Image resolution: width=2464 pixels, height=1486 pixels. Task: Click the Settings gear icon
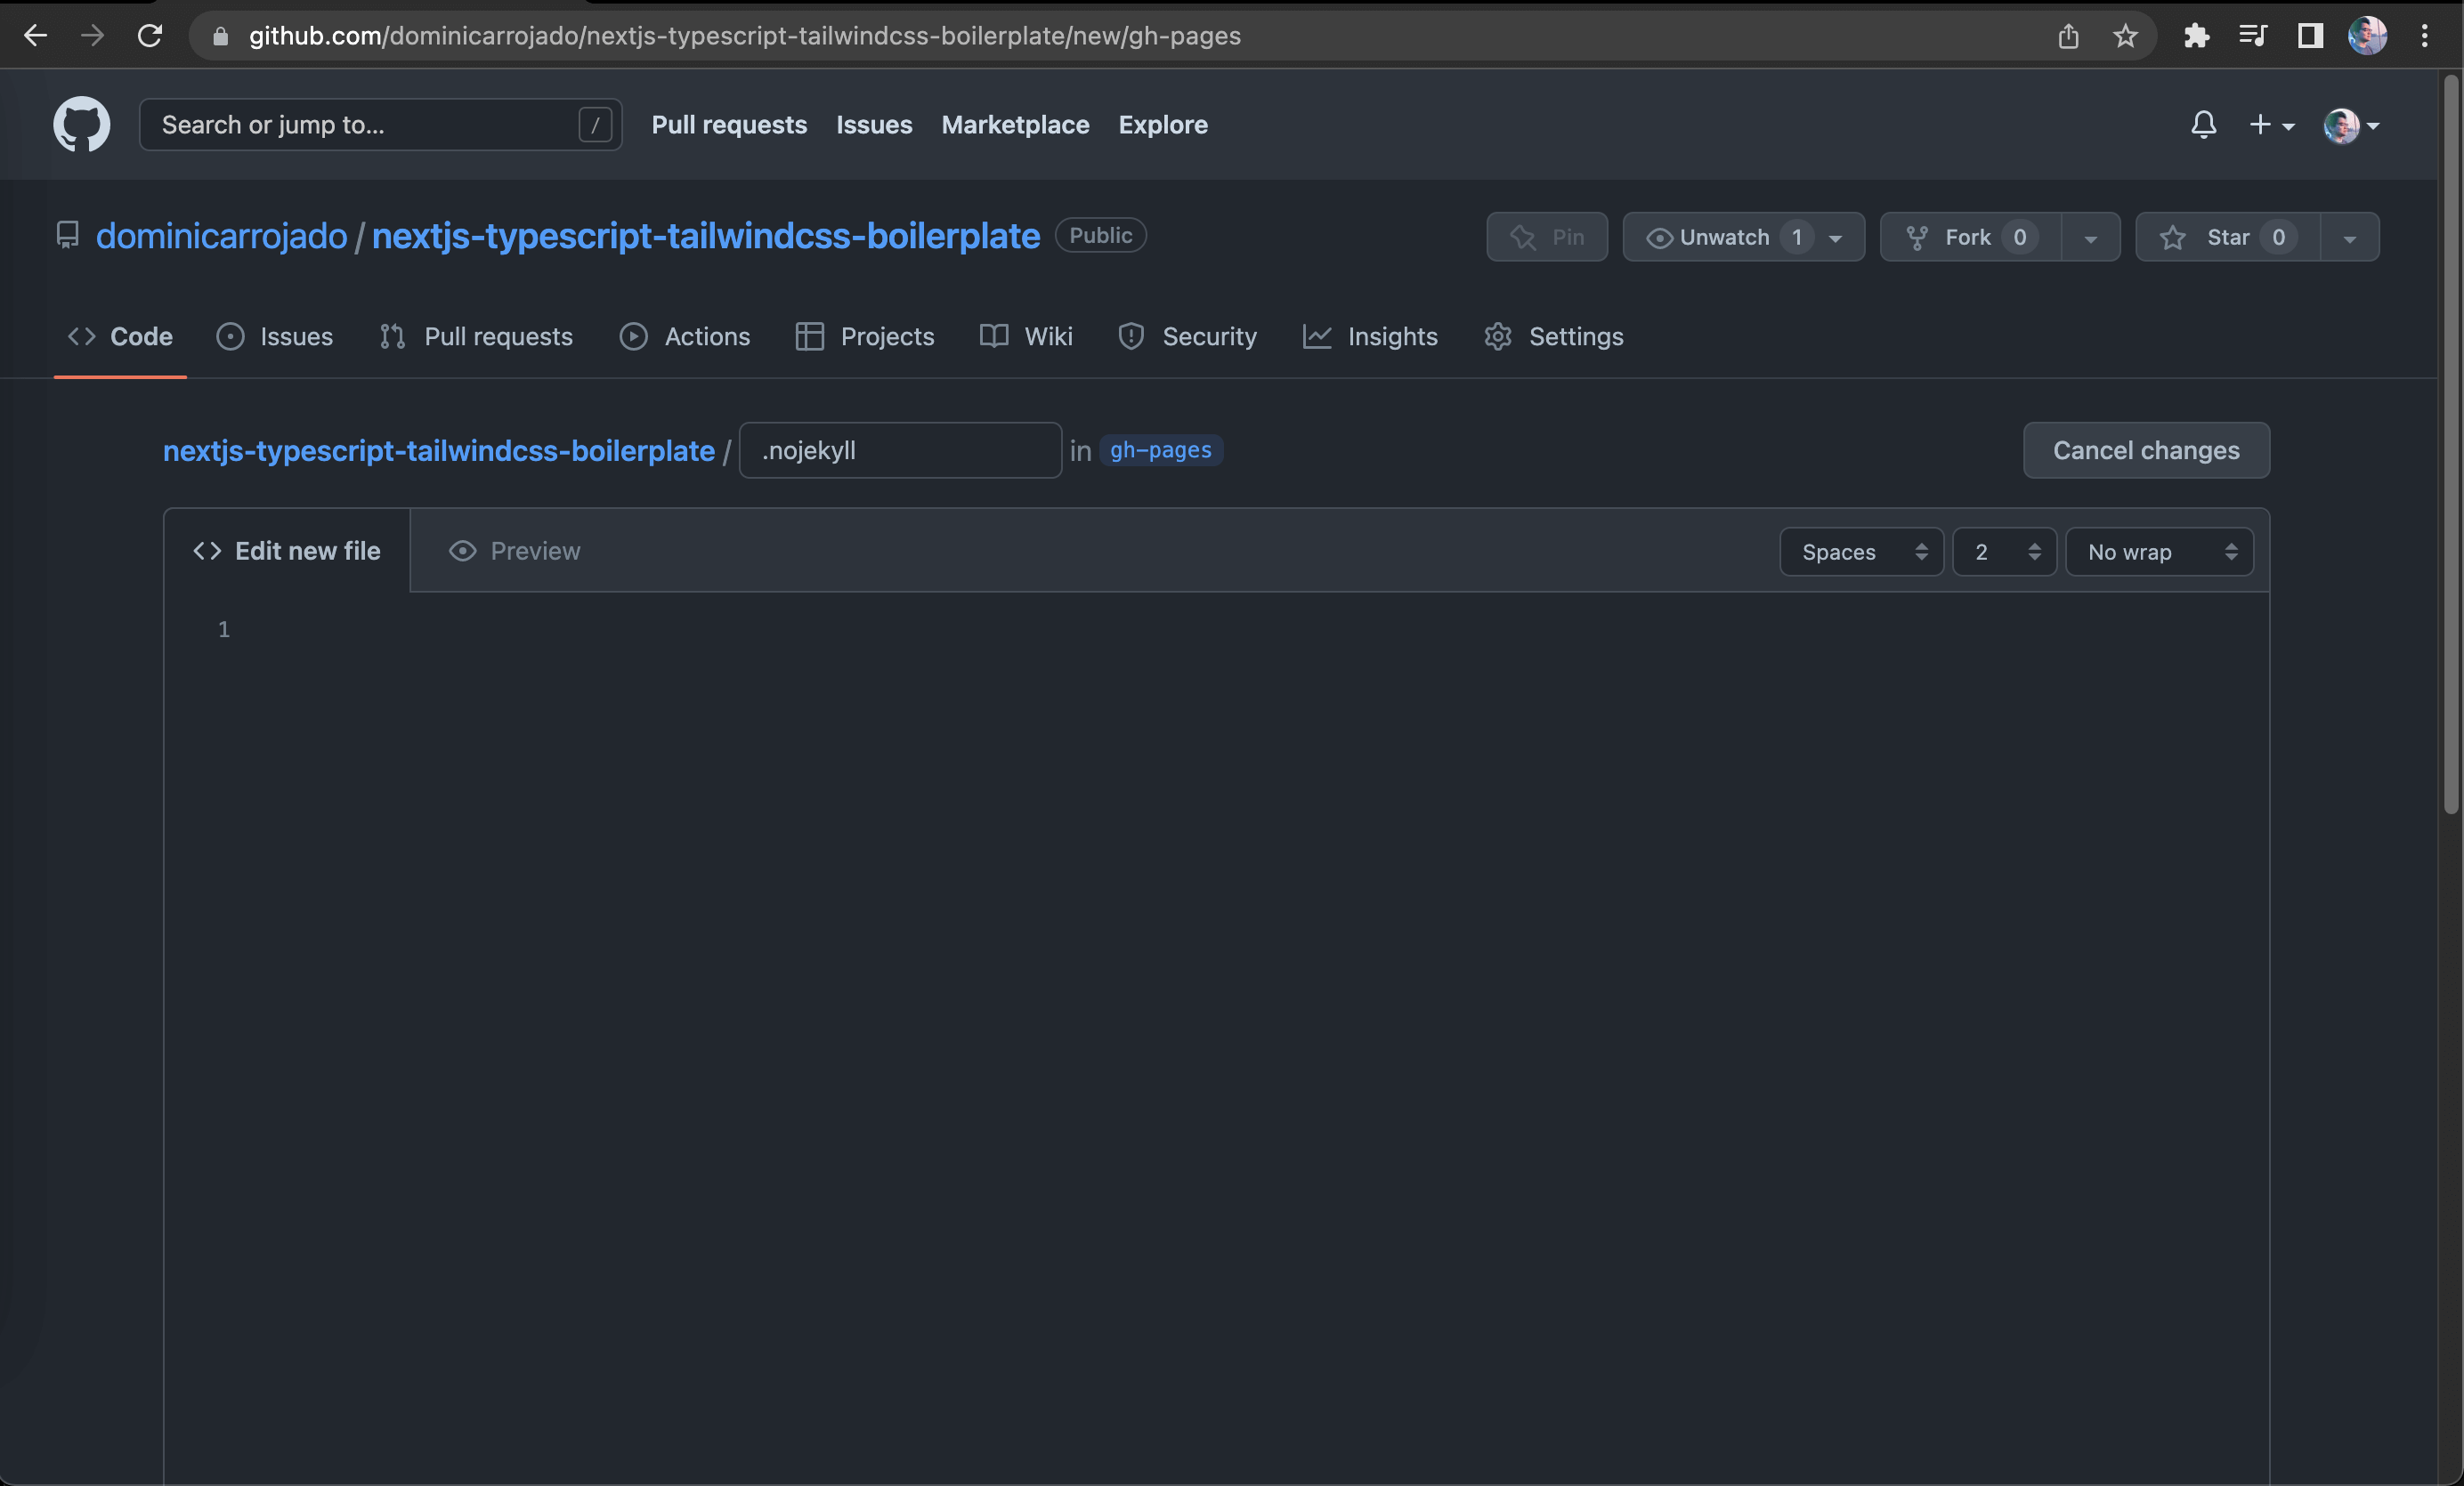tap(1500, 337)
